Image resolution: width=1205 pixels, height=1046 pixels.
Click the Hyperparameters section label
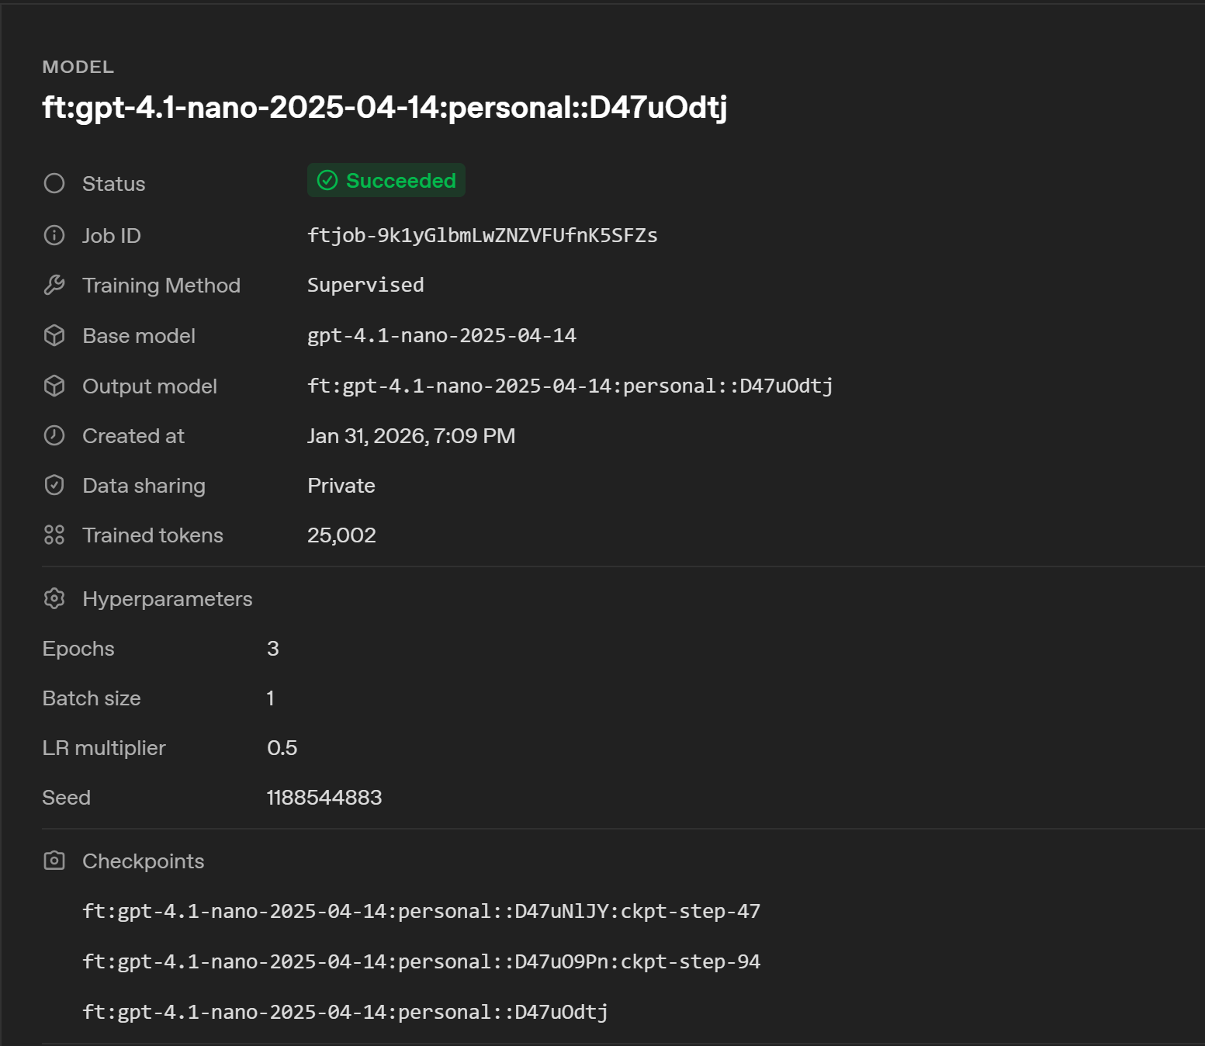168,599
